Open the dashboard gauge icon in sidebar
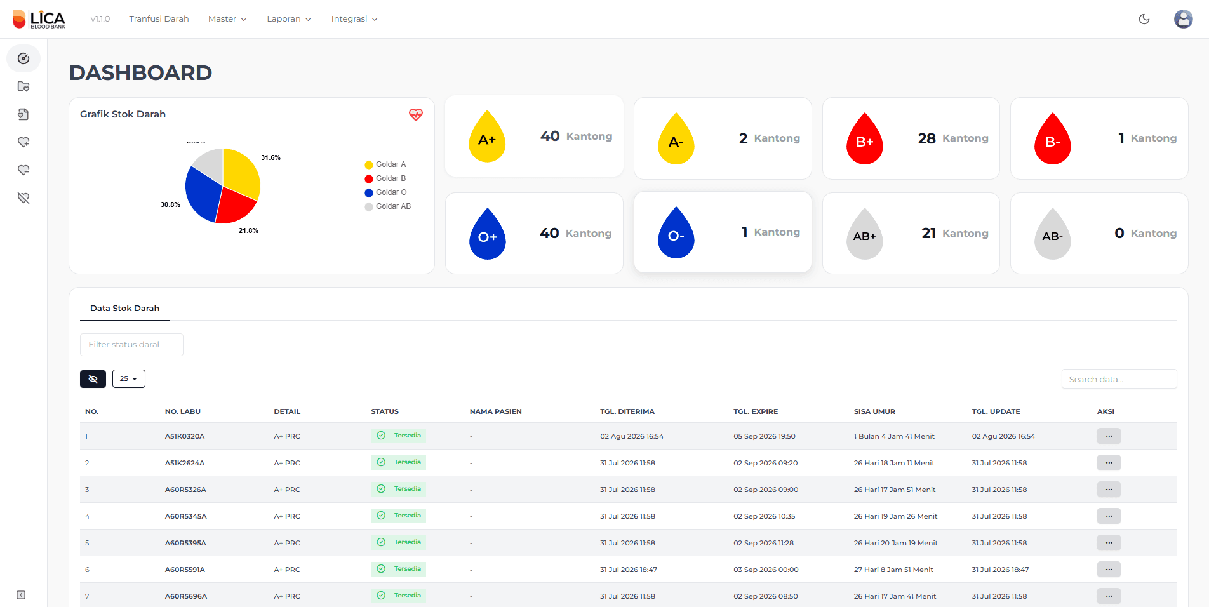Screen dimensions: 1209x607 (23, 58)
